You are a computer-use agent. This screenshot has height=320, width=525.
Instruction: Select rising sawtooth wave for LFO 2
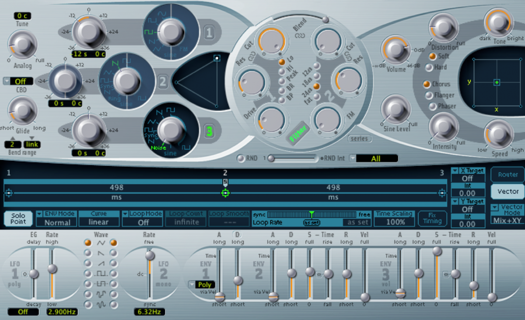(114, 263)
